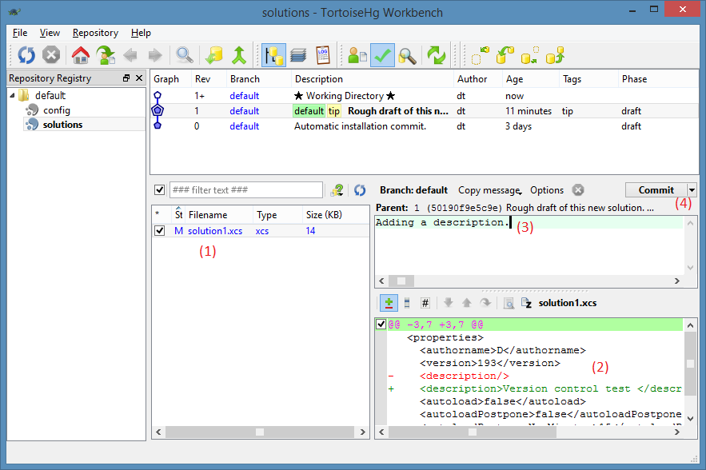Toggle the diff view plus-minus button
The image size is (706, 470).
(x=389, y=303)
